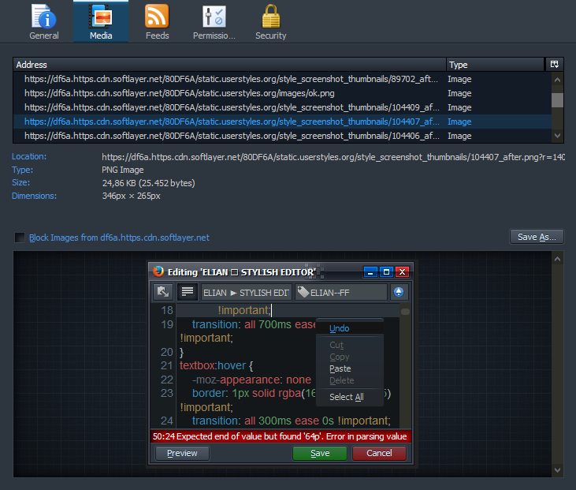This screenshot has width=576, height=490.
Task: Click the 24,86 KB size value
Action: pos(148,183)
